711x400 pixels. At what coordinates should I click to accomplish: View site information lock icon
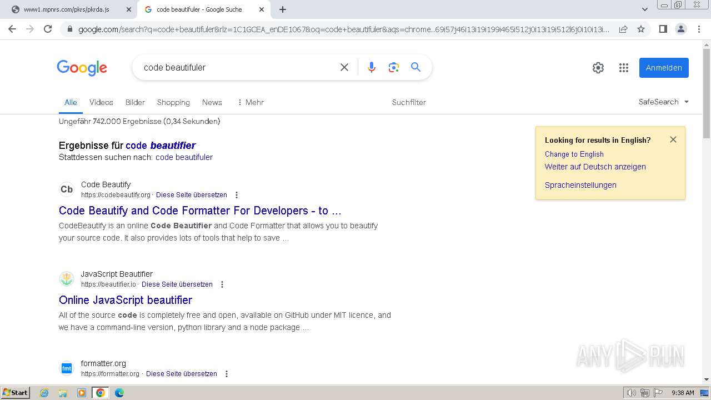coord(69,29)
